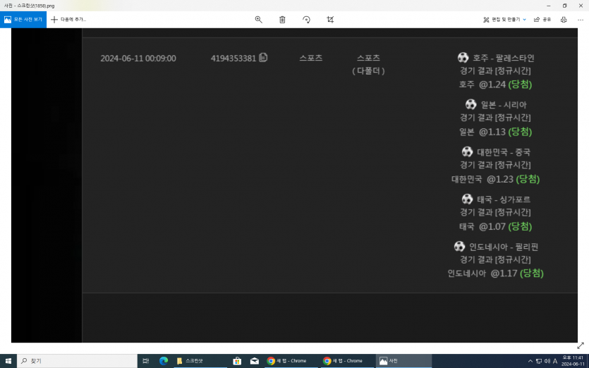Click the 인도네시아 - 필리핀 match title
The image size is (589, 368).
coord(504,247)
